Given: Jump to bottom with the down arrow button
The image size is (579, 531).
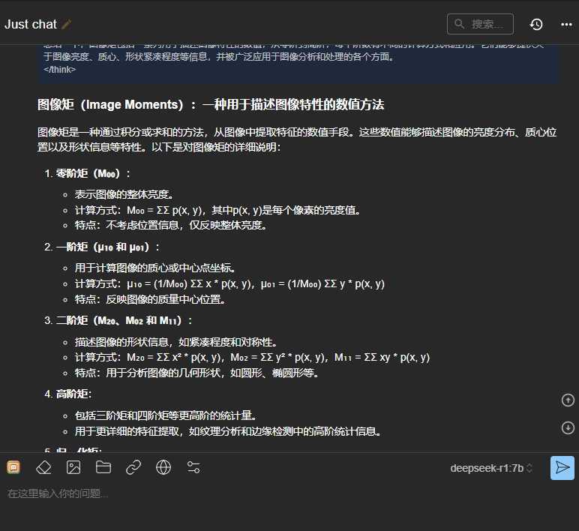Looking at the screenshot, I should pos(568,427).
